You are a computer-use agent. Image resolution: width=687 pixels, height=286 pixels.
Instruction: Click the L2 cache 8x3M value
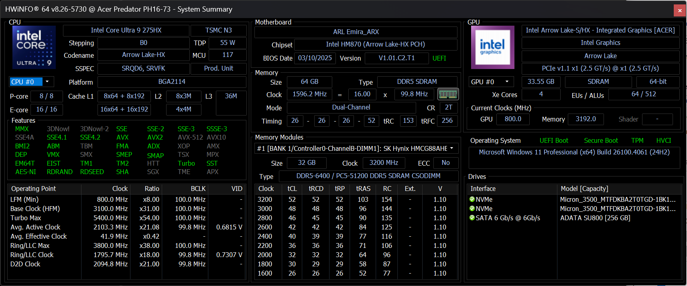184,96
